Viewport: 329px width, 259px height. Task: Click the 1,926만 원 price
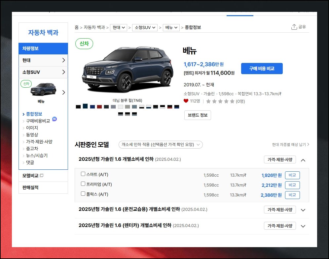(272, 175)
